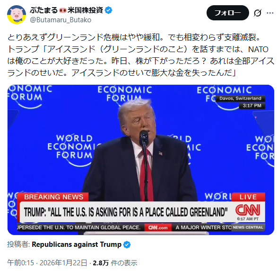Image resolution: width=277 pixels, height=271 pixels.
Task: Click the 投稿者 label before the source name
Action: 18,244
